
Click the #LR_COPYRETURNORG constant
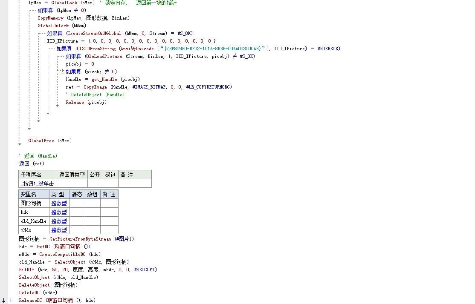click(x=208, y=87)
